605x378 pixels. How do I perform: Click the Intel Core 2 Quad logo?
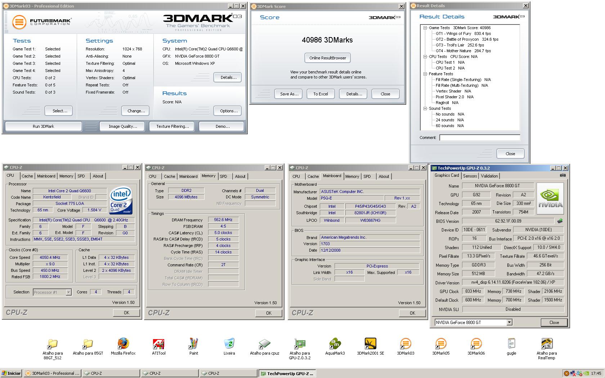[121, 200]
